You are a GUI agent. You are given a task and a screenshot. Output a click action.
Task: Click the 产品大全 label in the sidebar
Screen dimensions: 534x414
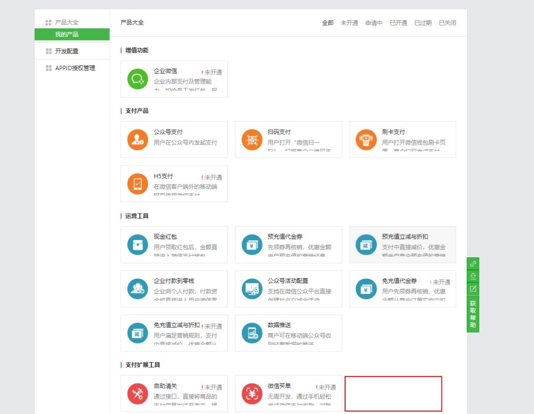point(67,22)
